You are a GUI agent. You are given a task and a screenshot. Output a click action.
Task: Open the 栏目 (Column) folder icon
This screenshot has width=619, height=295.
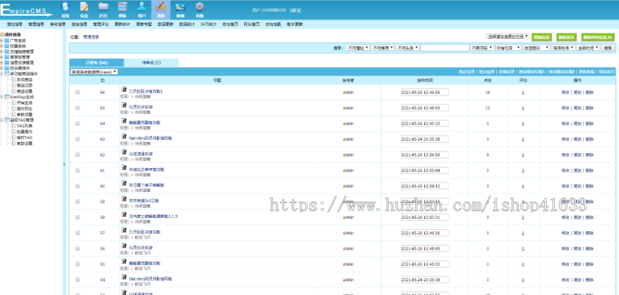[103, 8]
